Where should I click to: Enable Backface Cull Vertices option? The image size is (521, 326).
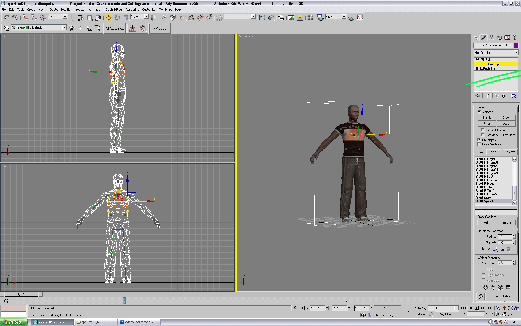(x=483, y=135)
